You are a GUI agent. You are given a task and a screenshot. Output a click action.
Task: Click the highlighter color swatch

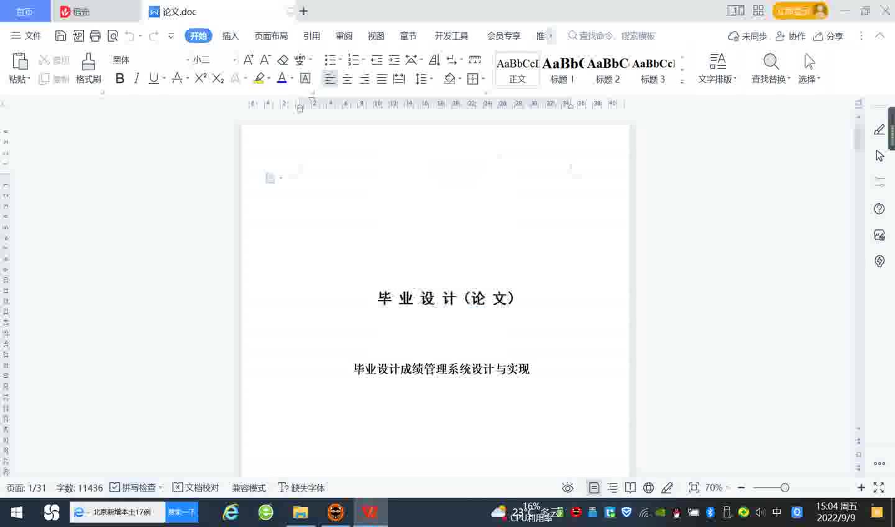tap(259, 78)
